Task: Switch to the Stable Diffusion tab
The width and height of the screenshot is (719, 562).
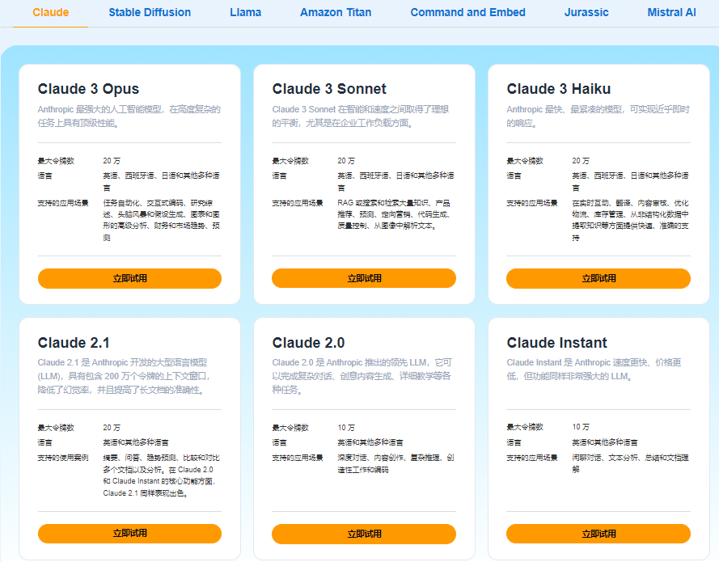Action: click(150, 12)
